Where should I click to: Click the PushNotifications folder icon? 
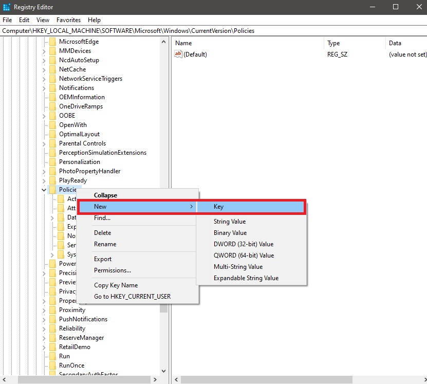pyautogui.click(x=53, y=319)
